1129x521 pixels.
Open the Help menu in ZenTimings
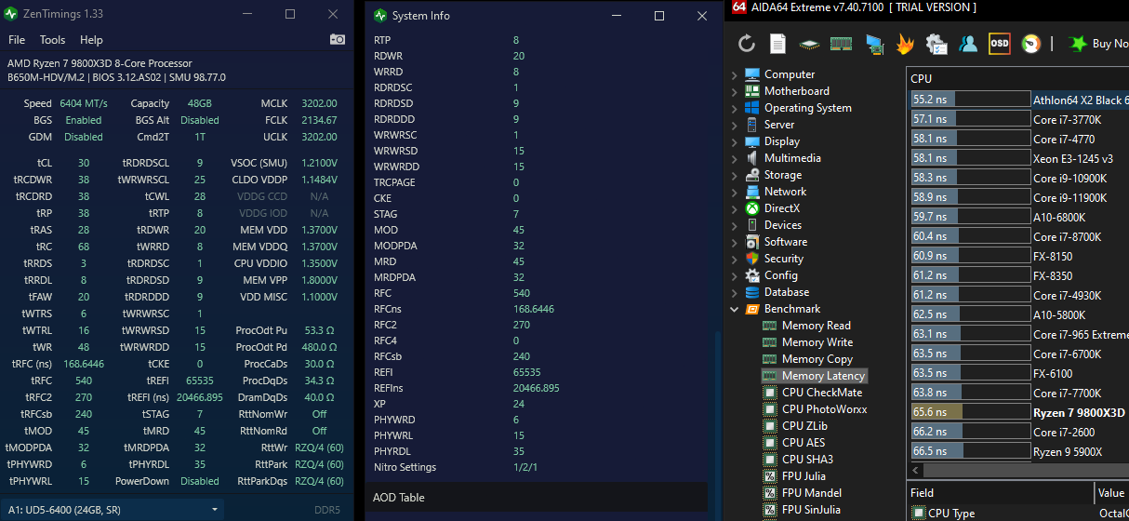(x=91, y=40)
